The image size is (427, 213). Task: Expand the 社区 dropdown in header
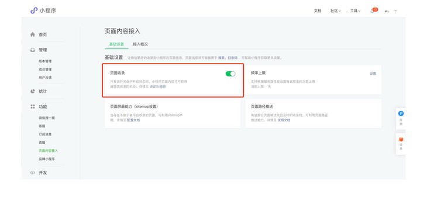pos(336,11)
